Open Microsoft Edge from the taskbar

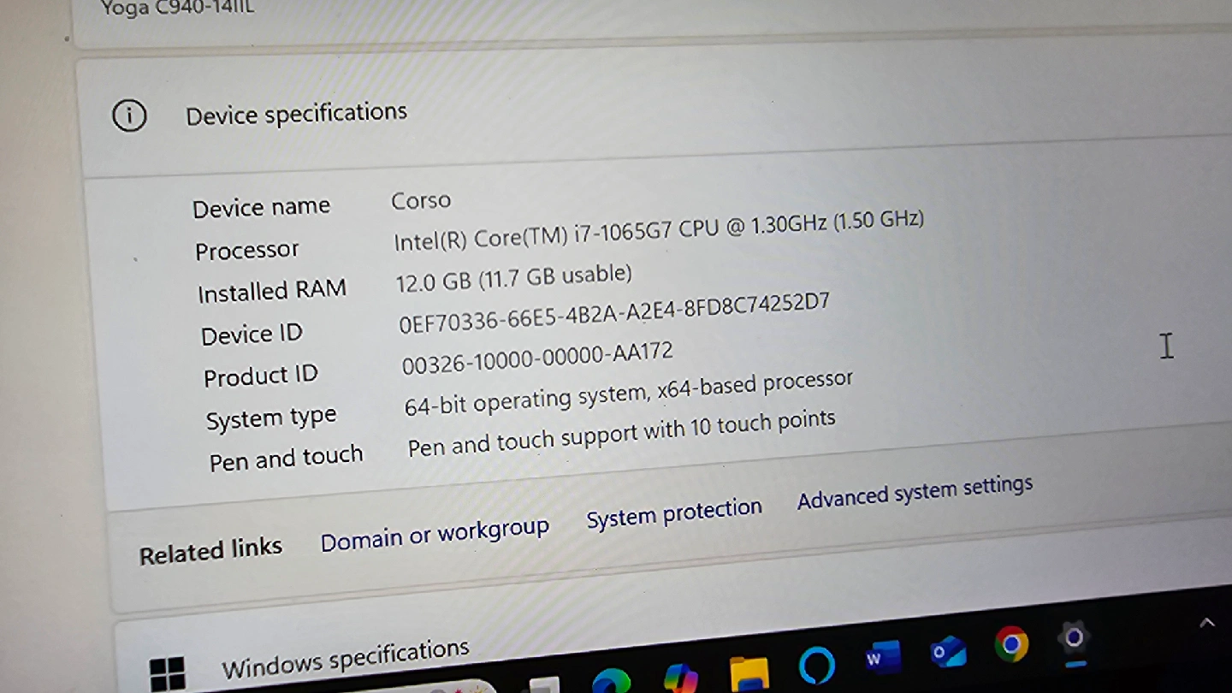pyautogui.click(x=611, y=680)
